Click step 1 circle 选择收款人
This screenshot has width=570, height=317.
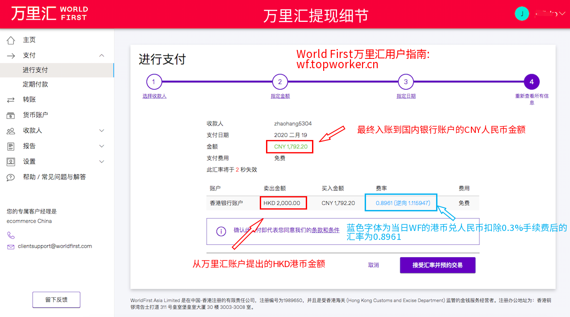point(154,82)
